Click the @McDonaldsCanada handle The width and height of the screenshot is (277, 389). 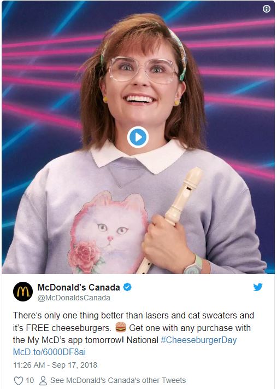click(x=74, y=298)
